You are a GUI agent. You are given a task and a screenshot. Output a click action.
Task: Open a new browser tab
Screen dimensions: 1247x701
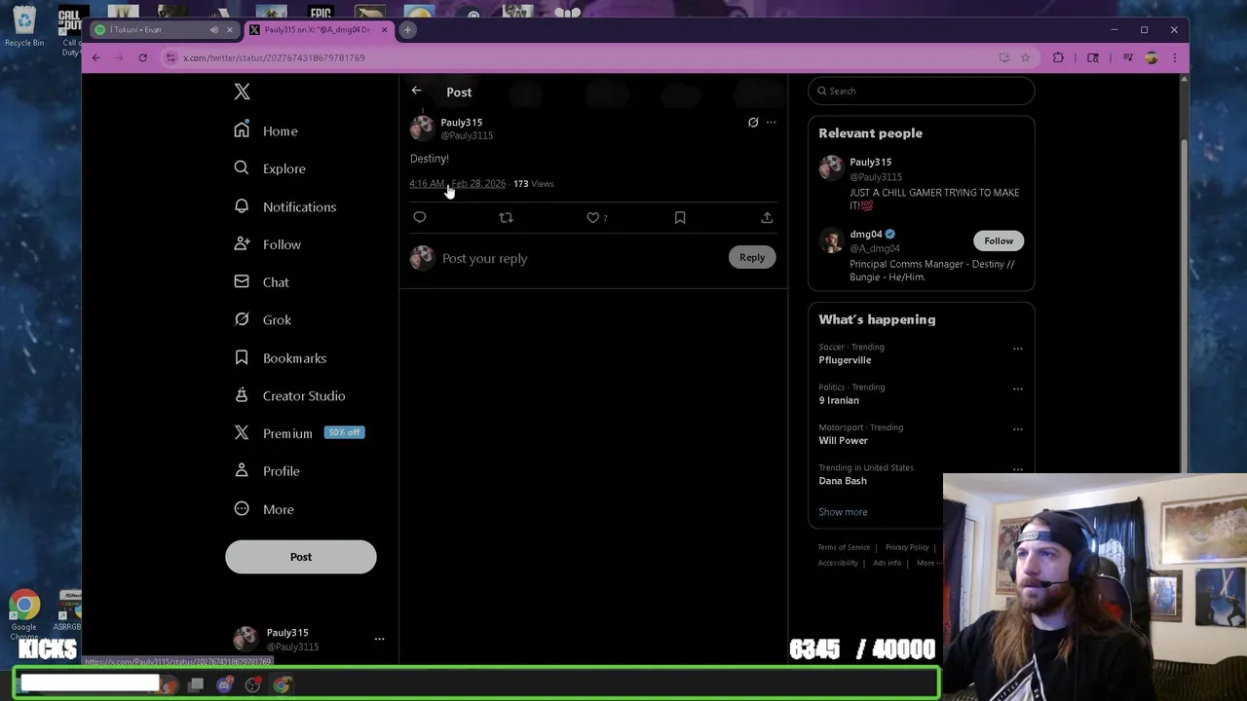407,29
